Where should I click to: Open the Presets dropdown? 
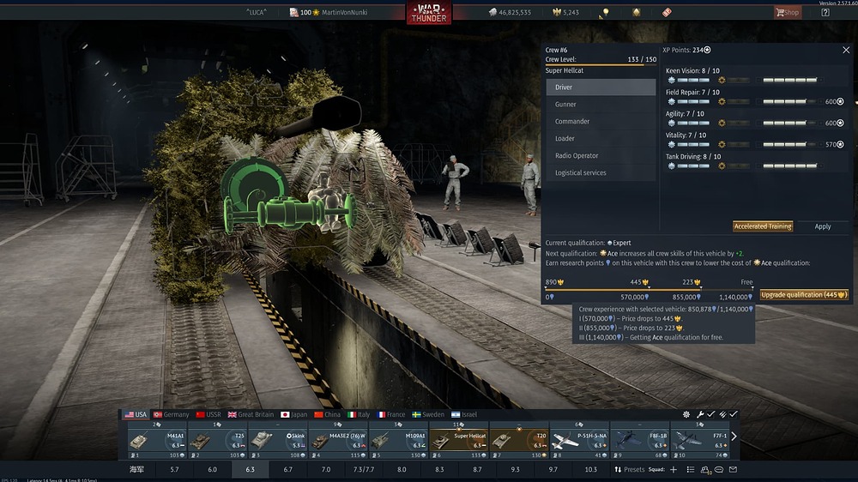[629, 469]
